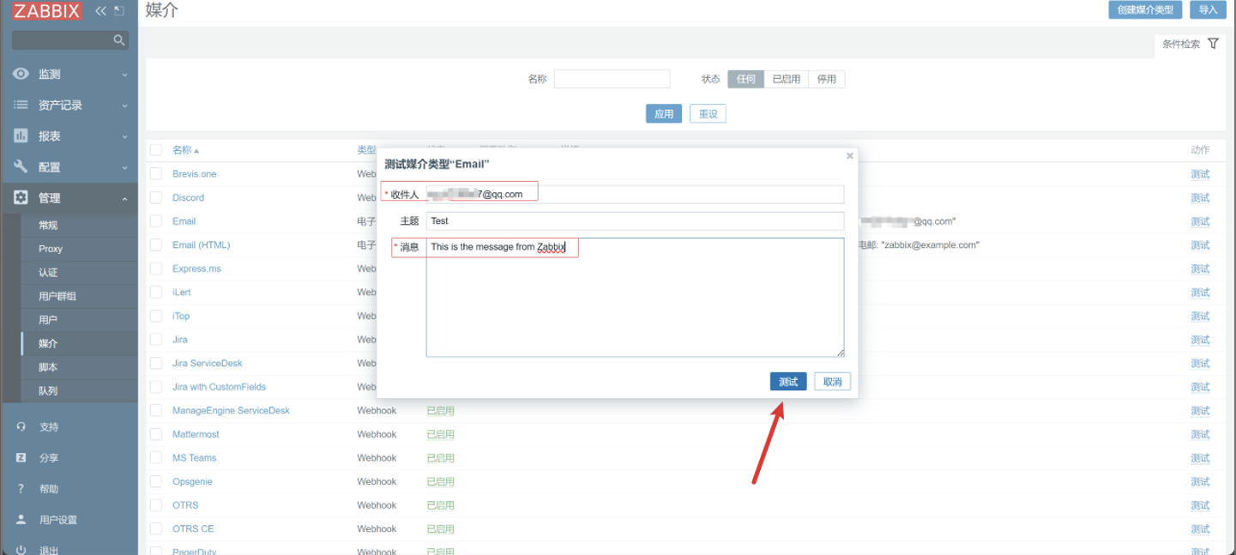Open the MS Teams media type
Image resolution: width=1236 pixels, height=555 pixels.
point(194,457)
